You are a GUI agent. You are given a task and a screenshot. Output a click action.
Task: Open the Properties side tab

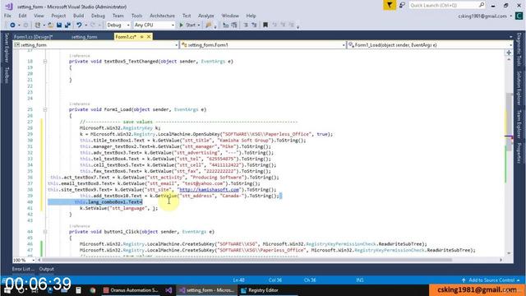pyautogui.click(x=519, y=153)
